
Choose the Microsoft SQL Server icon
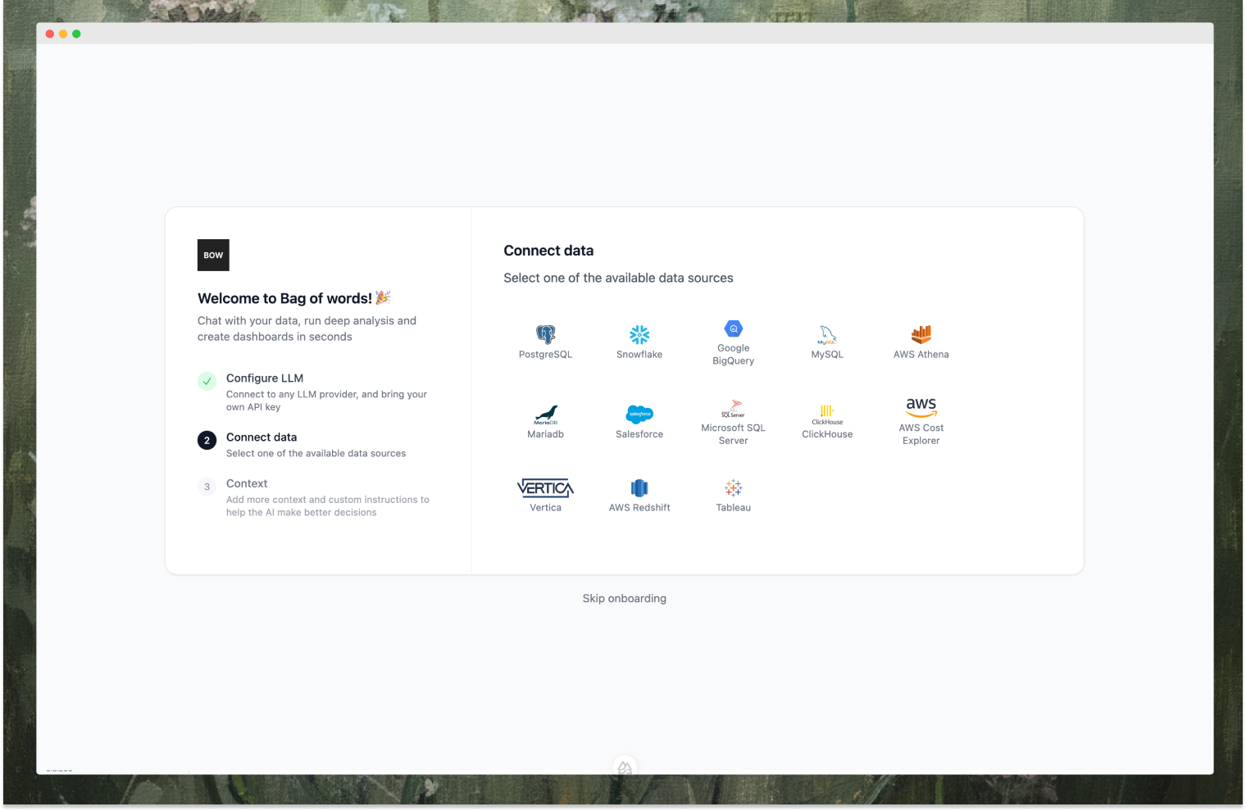click(734, 409)
